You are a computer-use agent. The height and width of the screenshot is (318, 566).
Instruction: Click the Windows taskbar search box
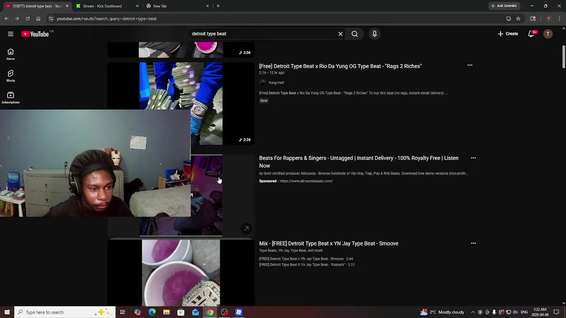coord(65,312)
